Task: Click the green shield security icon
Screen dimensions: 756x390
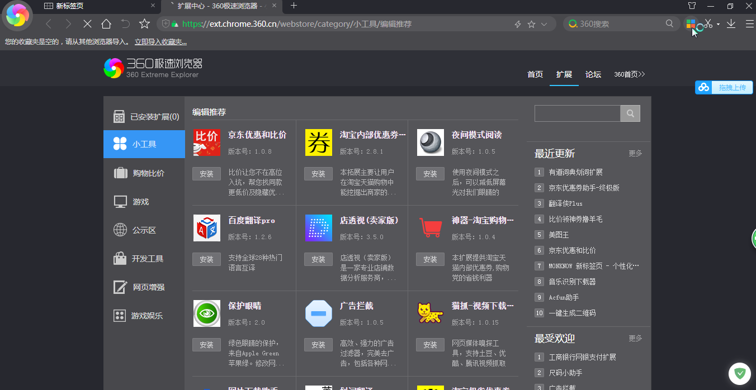Action: [739, 373]
